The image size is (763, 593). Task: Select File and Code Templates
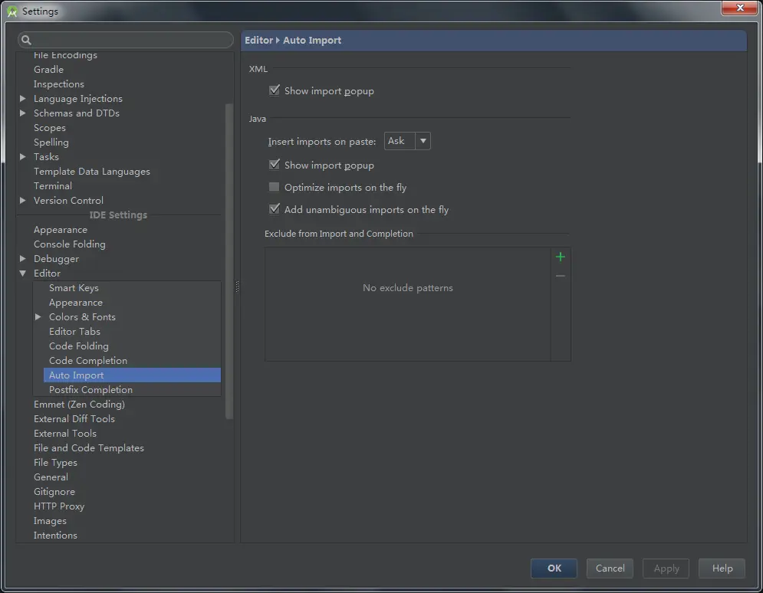[x=88, y=448]
